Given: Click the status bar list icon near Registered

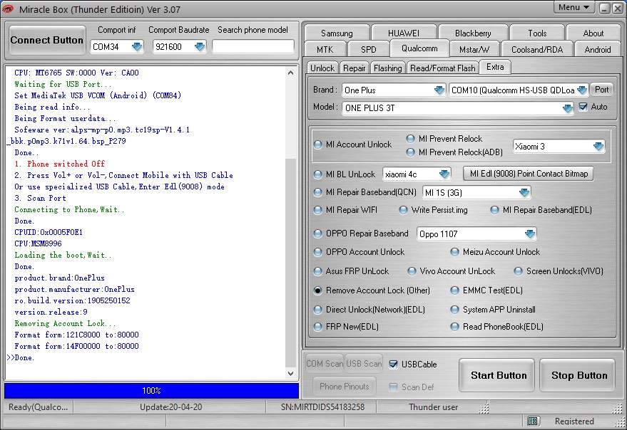Looking at the screenshot, I should tap(533, 421).
